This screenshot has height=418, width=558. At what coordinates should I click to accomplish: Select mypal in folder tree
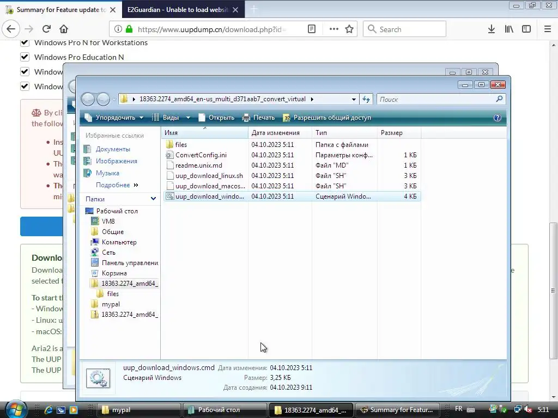pos(111,304)
